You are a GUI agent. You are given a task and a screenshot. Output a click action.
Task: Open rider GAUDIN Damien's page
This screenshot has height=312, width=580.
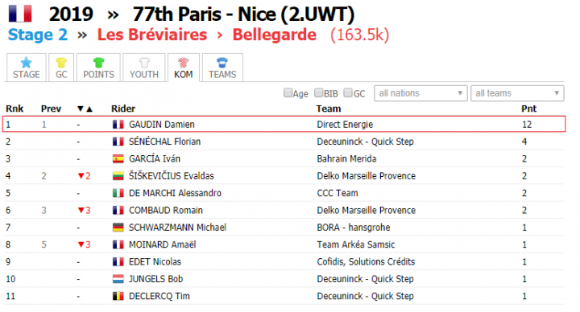[x=162, y=125]
